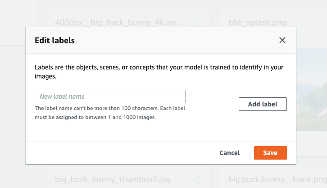Close the Edit labels dialog
The image size is (327, 188).
282,40
